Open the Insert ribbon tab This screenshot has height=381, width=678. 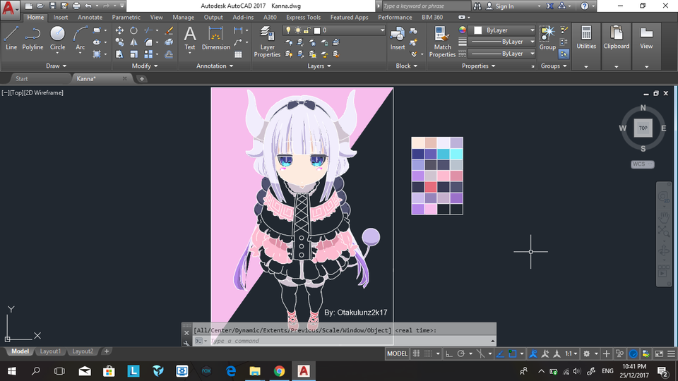(61, 17)
